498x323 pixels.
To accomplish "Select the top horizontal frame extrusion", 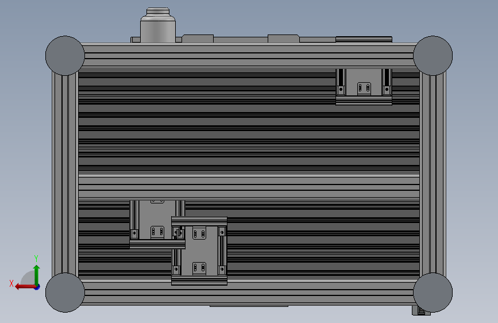I will click(x=249, y=55).
